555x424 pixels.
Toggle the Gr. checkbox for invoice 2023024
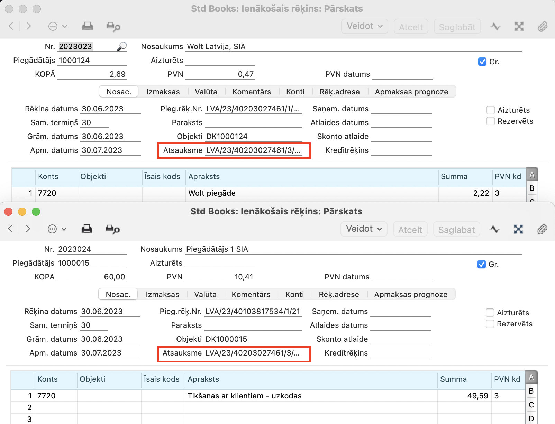481,264
